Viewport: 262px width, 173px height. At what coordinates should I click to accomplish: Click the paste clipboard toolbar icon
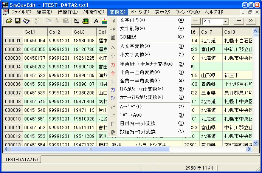coord(66,21)
